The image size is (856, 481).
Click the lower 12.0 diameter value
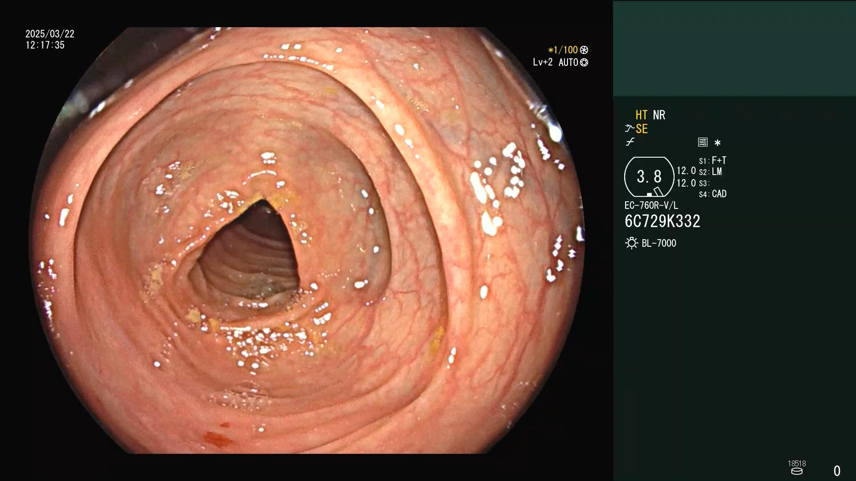pos(686,183)
